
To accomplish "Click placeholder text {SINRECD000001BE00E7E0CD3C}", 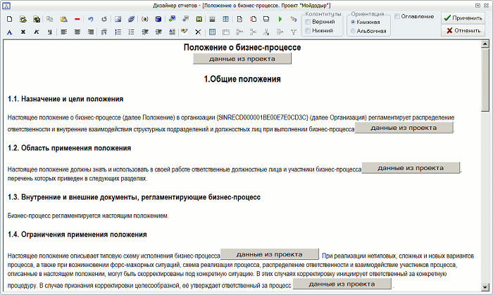I will [263, 117].
